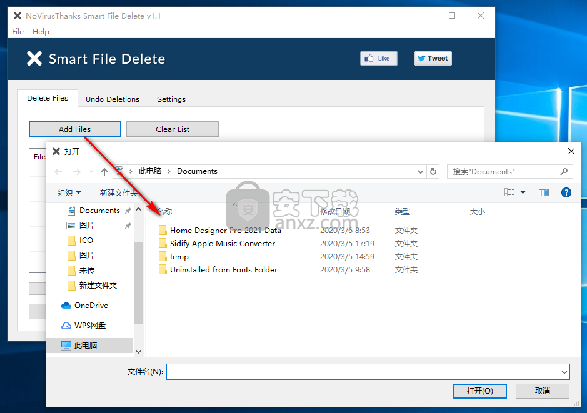Select Home Designer Pro 2021 Data folder
The width and height of the screenshot is (587, 413).
click(226, 231)
